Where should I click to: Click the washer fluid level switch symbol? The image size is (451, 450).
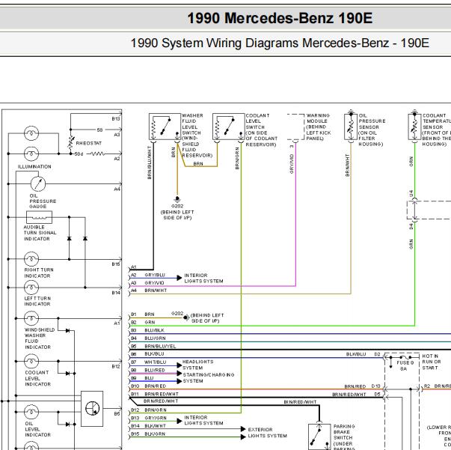pos(165,127)
